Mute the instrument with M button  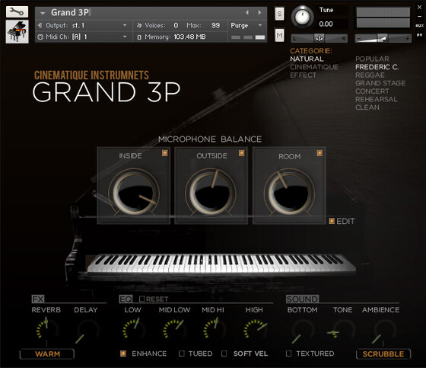[x=279, y=35]
